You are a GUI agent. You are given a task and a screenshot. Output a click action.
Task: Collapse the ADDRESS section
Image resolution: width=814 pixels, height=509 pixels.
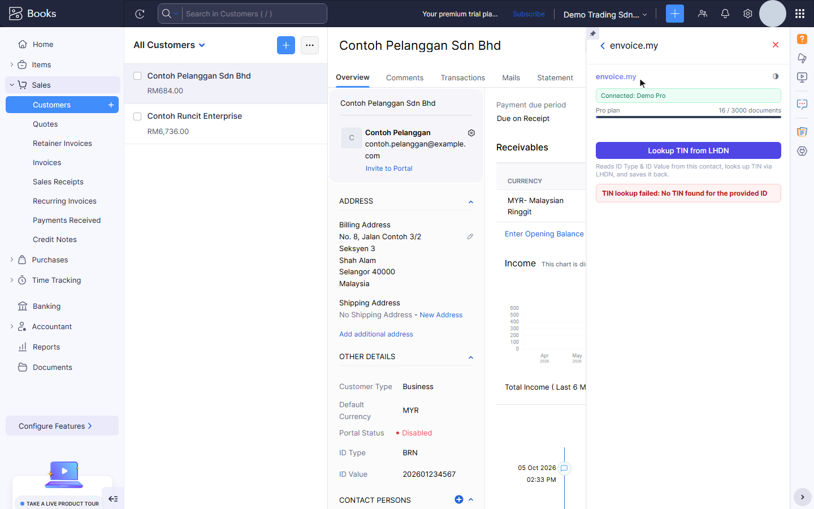[471, 202]
